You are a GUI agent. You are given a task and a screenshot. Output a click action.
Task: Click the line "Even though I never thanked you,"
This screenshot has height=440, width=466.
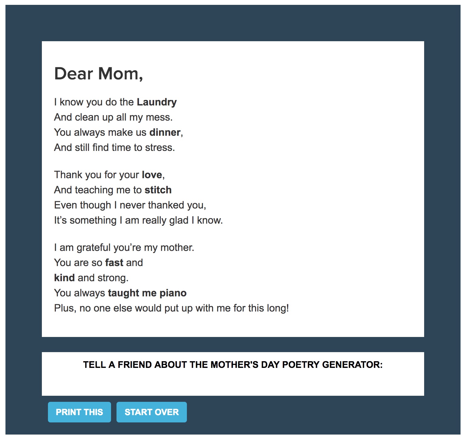(x=130, y=205)
